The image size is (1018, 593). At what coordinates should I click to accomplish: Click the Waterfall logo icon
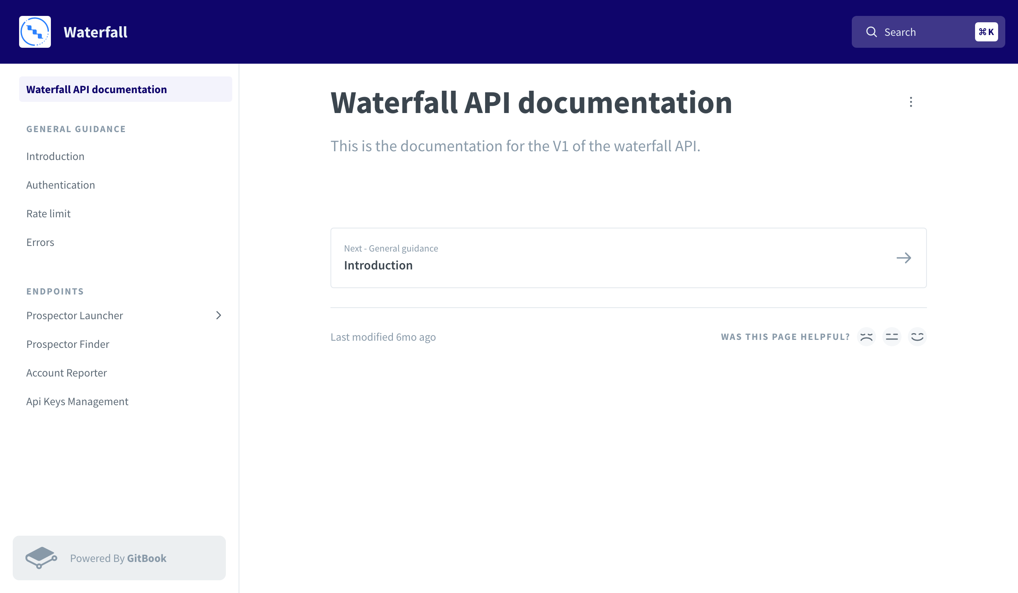tap(35, 32)
